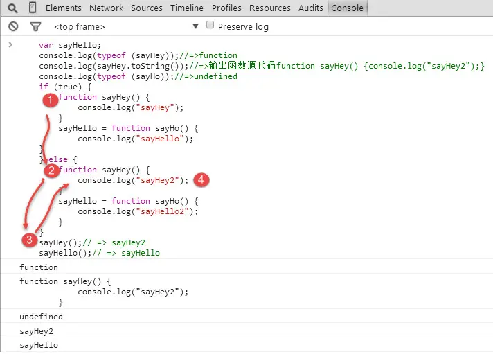
Task: Click the 'undefined' console output row
Action: click(x=247, y=316)
